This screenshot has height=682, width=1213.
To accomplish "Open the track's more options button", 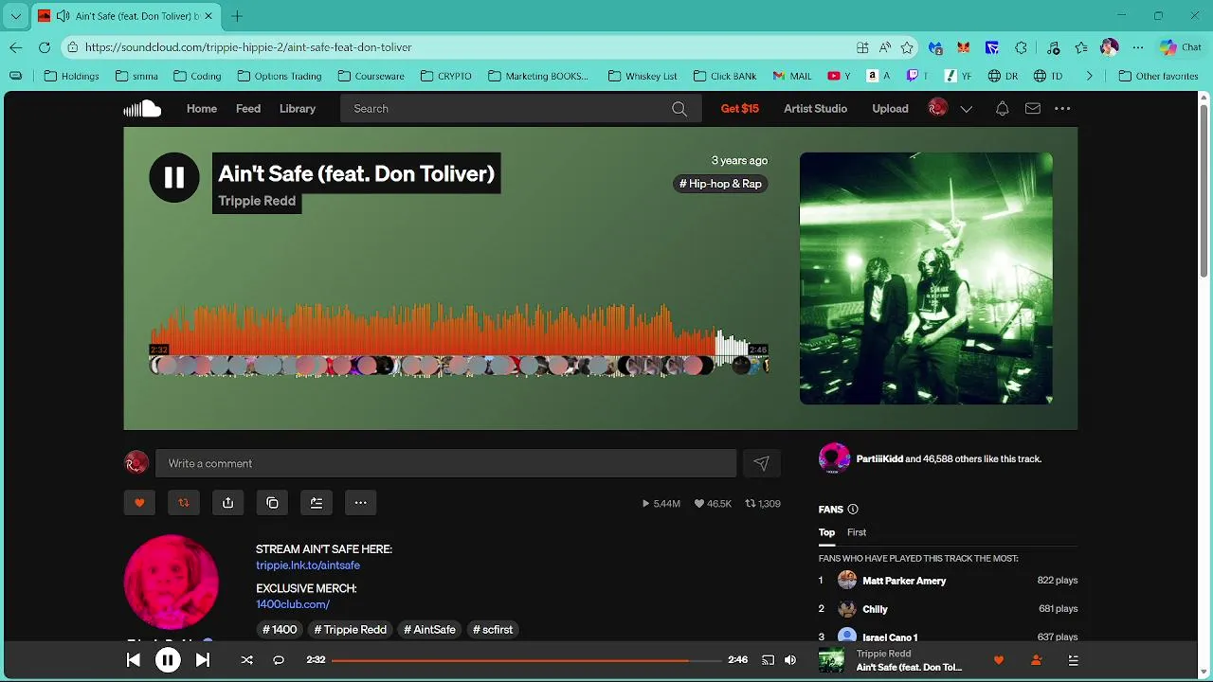I will pyautogui.click(x=361, y=503).
